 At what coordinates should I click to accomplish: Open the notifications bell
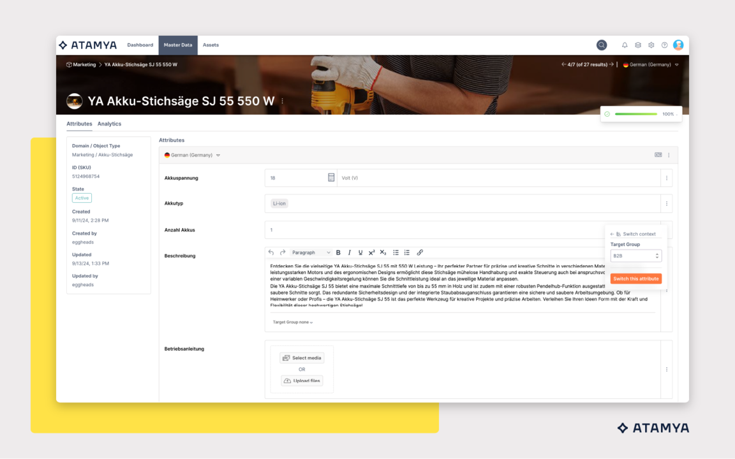tap(625, 45)
